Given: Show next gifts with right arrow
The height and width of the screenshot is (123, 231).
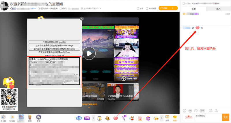Looking at the screenshot, I should (x=162, y=118).
